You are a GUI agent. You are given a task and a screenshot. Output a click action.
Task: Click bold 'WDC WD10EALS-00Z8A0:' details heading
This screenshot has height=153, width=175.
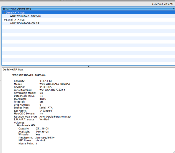point(29,75)
